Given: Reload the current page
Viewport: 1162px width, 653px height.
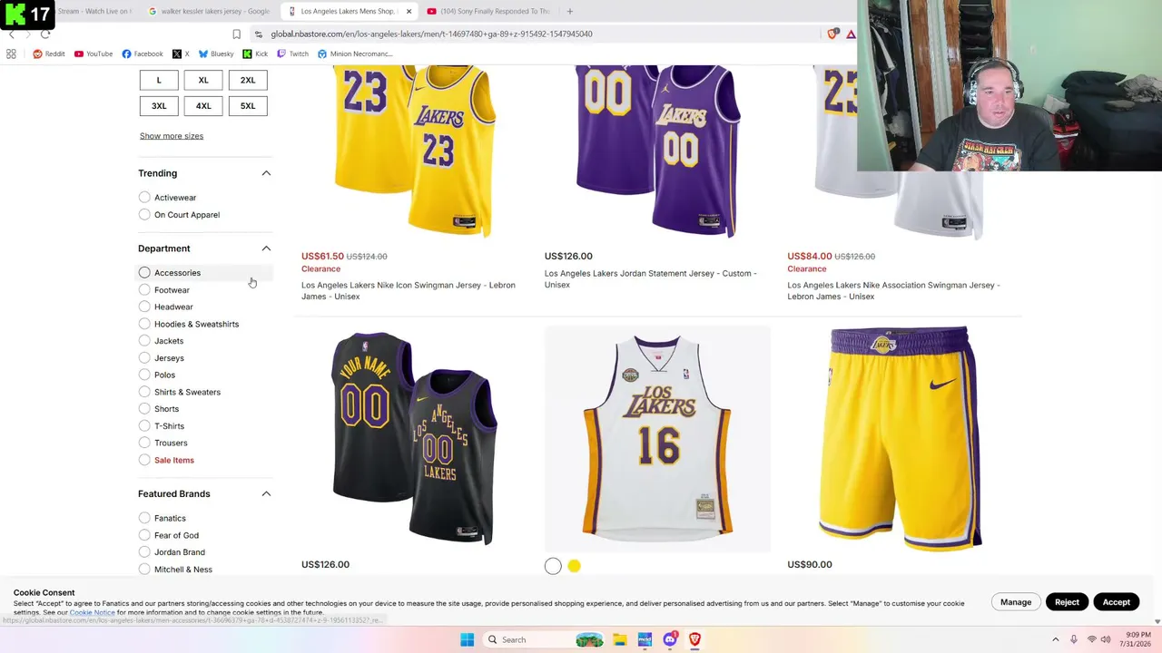Looking at the screenshot, I should (45, 34).
